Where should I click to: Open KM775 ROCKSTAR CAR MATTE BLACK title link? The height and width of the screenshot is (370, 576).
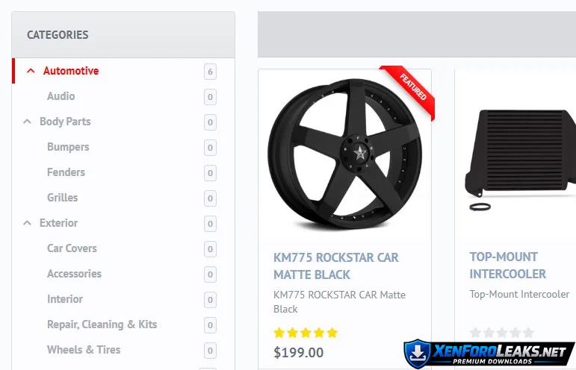point(336,266)
